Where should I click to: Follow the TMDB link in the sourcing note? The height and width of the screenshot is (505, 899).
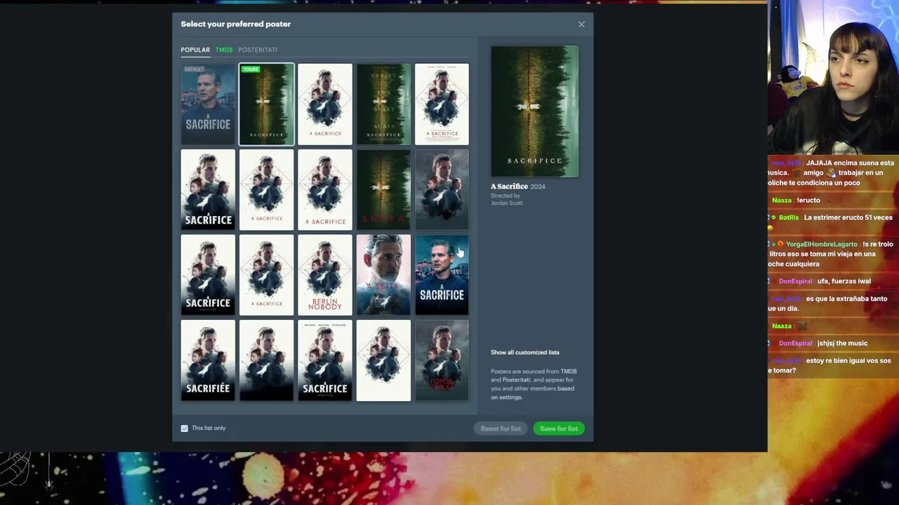click(568, 372)
